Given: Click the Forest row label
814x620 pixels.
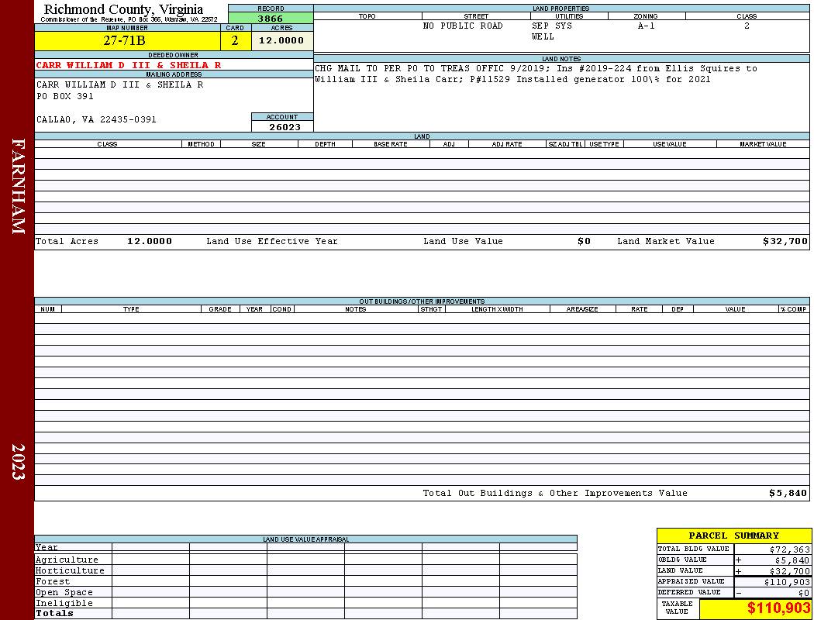Looking at the screenshot, I should pos(53,581).
